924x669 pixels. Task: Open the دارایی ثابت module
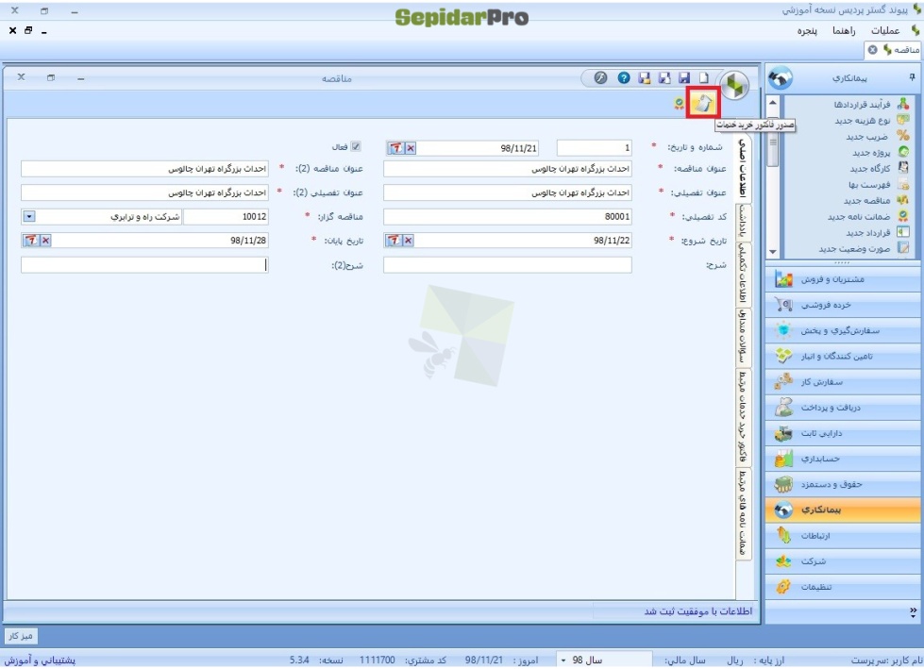point(843,433)
